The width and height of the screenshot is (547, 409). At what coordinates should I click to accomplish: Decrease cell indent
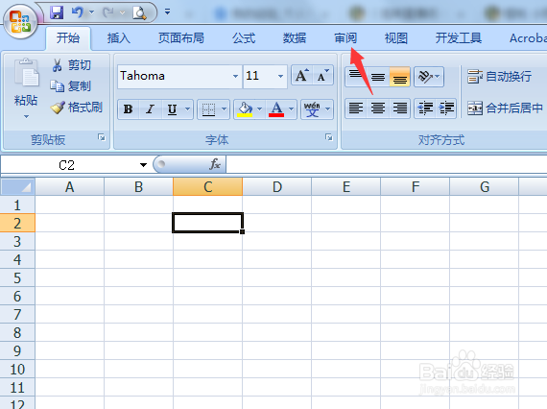pos(425,108)
